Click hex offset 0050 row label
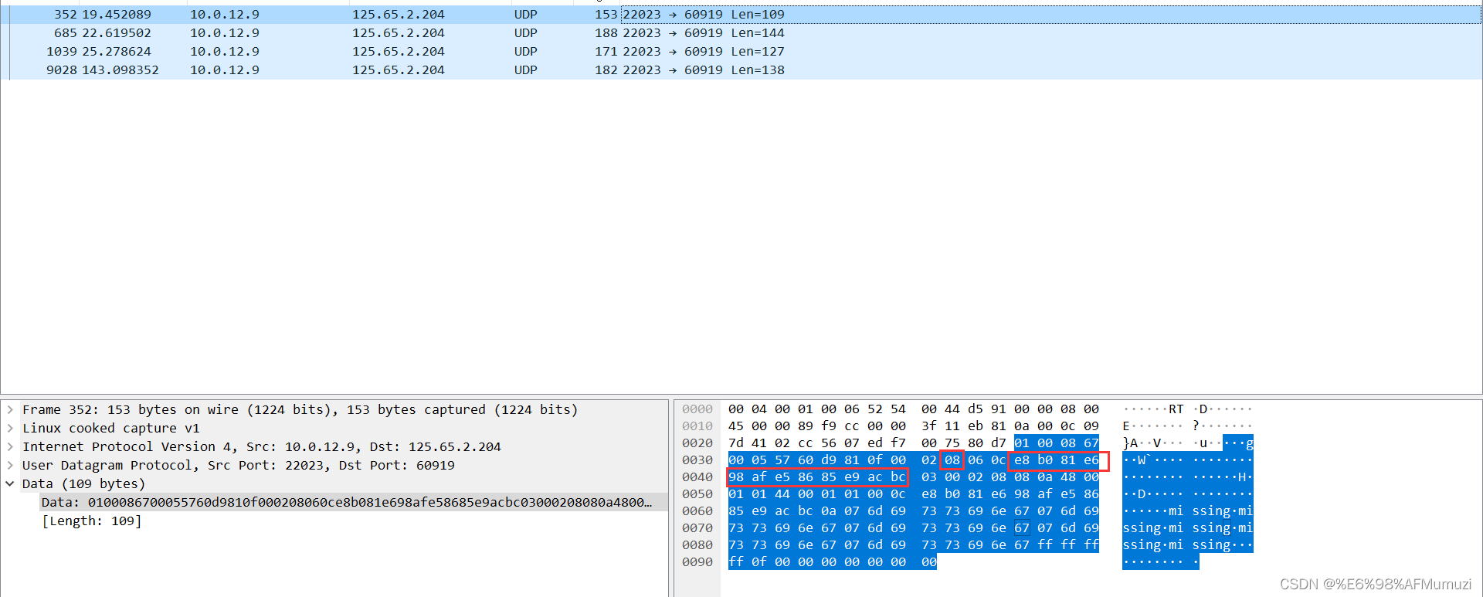The image size is (1483, 597). (x=697, y=494)
